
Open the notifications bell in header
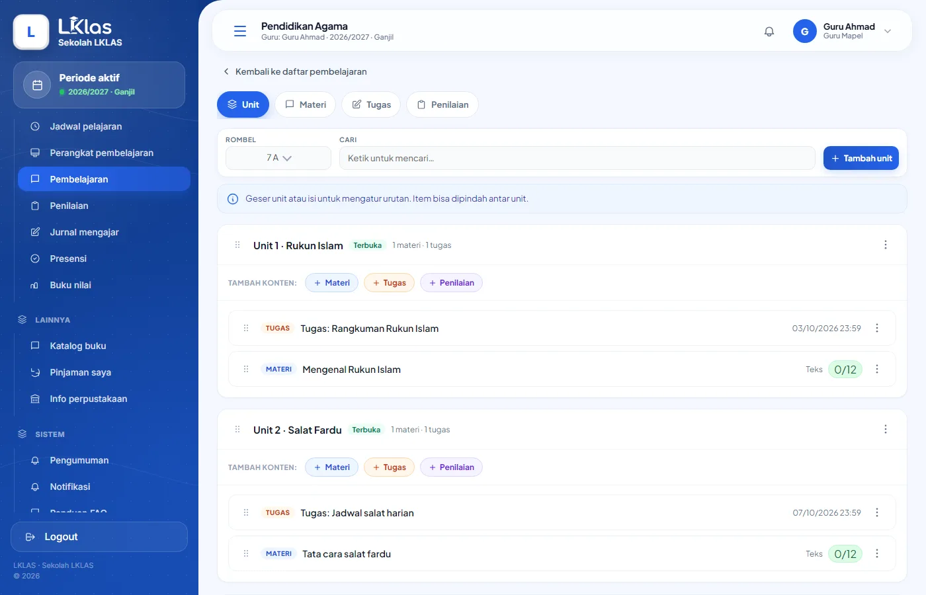pyautogui.click(x=769, y=31)
